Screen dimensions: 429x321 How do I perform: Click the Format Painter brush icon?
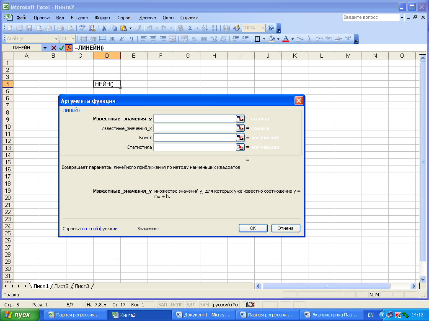coord(138,28)
